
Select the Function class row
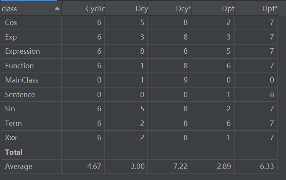19,66
